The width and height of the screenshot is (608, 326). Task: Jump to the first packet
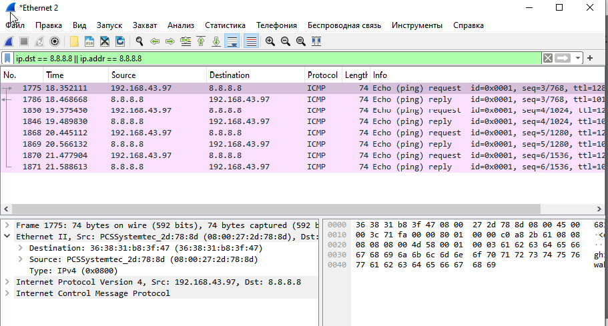(201, 41)
